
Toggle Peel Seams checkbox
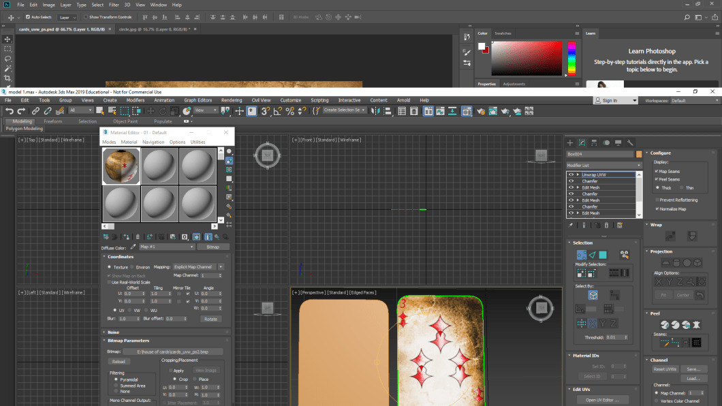(x=657, y=179)
